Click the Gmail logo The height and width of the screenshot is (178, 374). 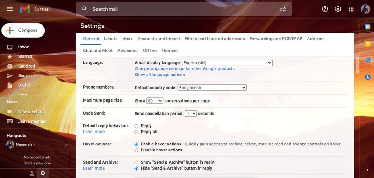coord(36,9)
